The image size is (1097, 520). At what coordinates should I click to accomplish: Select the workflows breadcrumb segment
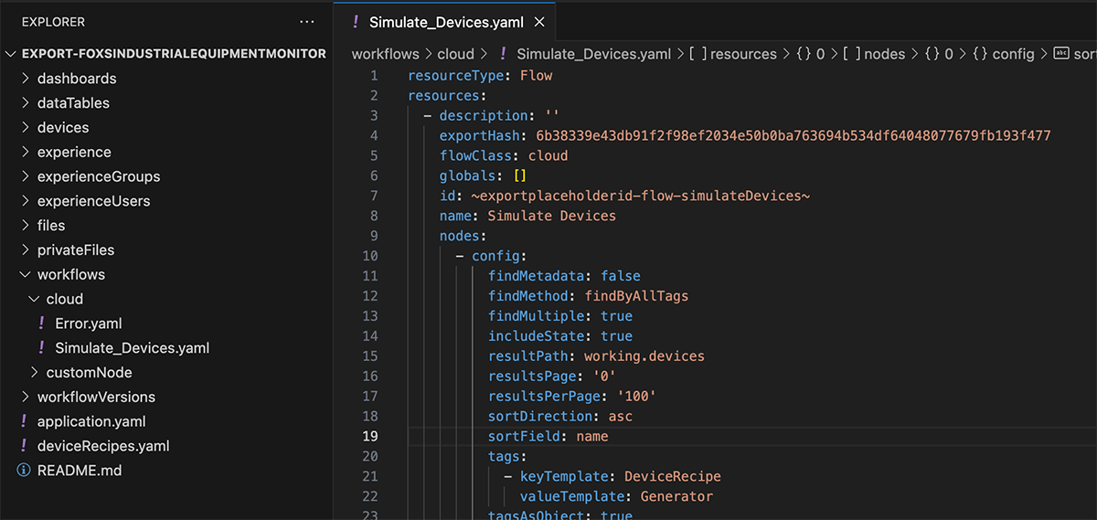(x=386, y=54)
